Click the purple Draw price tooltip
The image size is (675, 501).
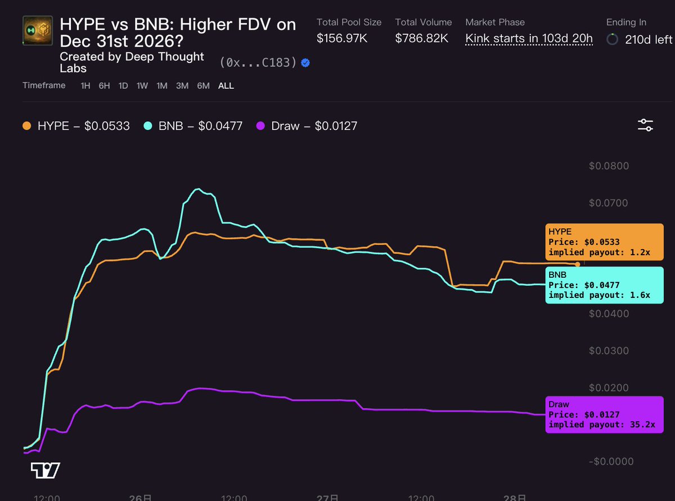[x=605, y=414]
